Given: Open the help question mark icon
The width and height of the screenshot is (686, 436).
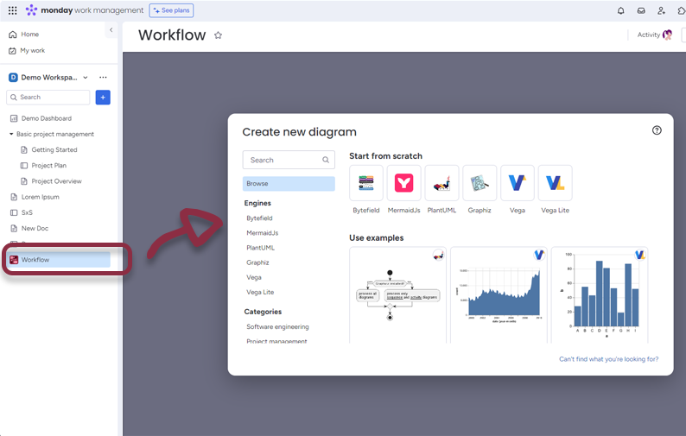Looking at the screenshot, I should coord(657,130).
